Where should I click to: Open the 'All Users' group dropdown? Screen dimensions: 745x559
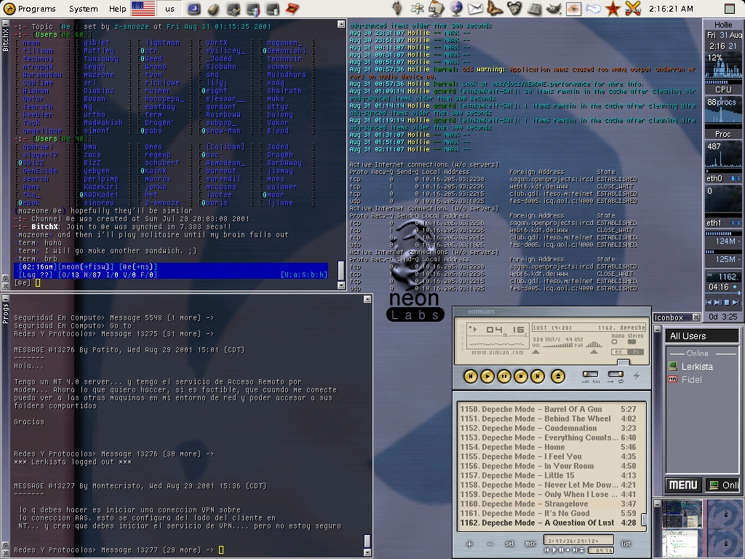[702, 336]
